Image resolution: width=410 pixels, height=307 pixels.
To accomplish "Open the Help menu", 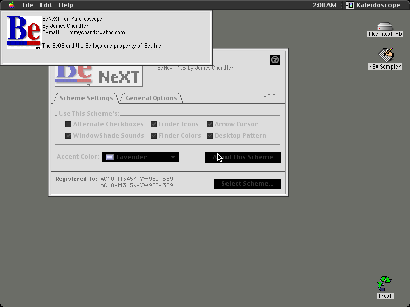I will (x=66, y=5).
